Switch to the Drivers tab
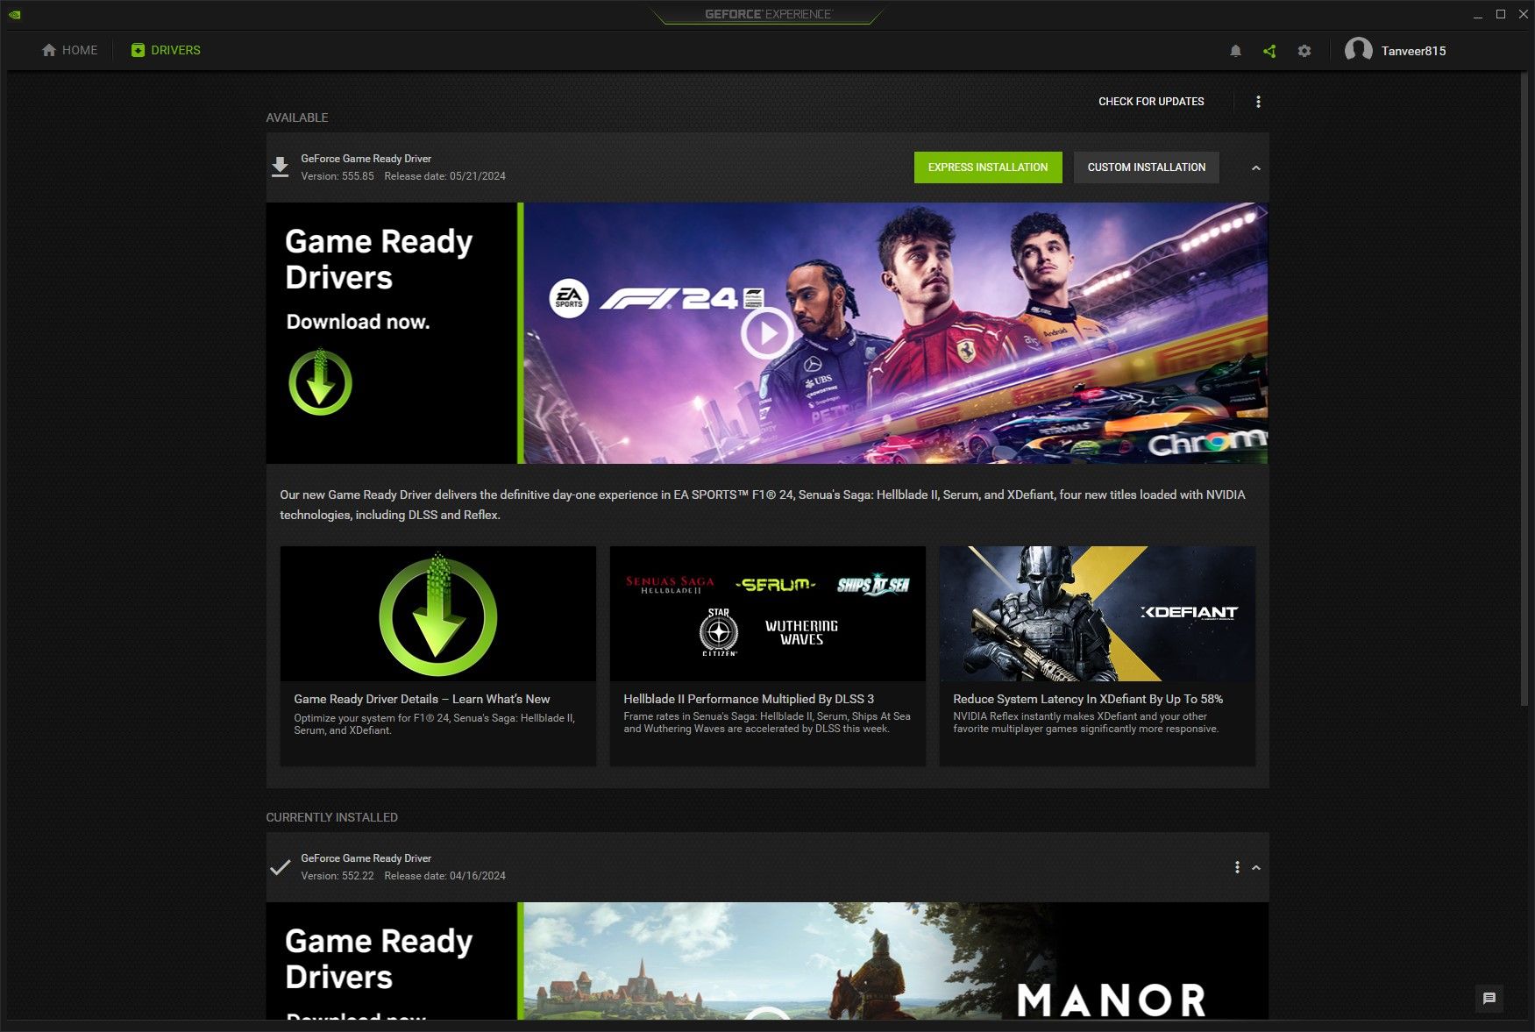The height and width of the screenshot is (1032, 1535). [166, 50]
